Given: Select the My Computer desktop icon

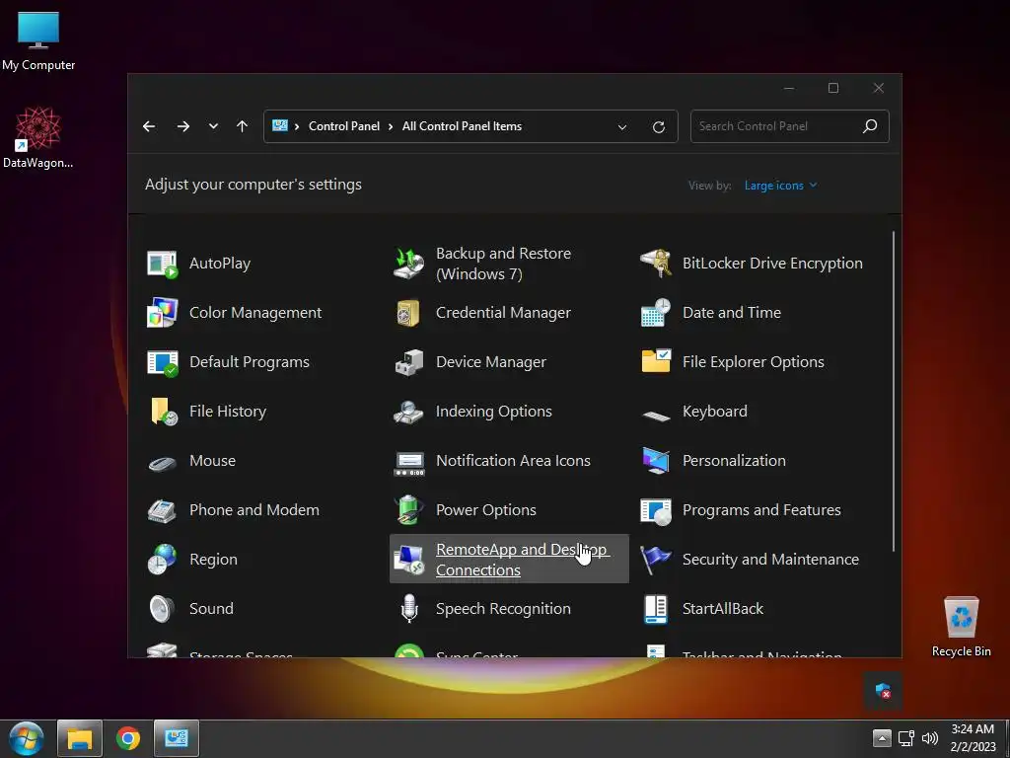Looking at the screenshot, I should [38, 40].
